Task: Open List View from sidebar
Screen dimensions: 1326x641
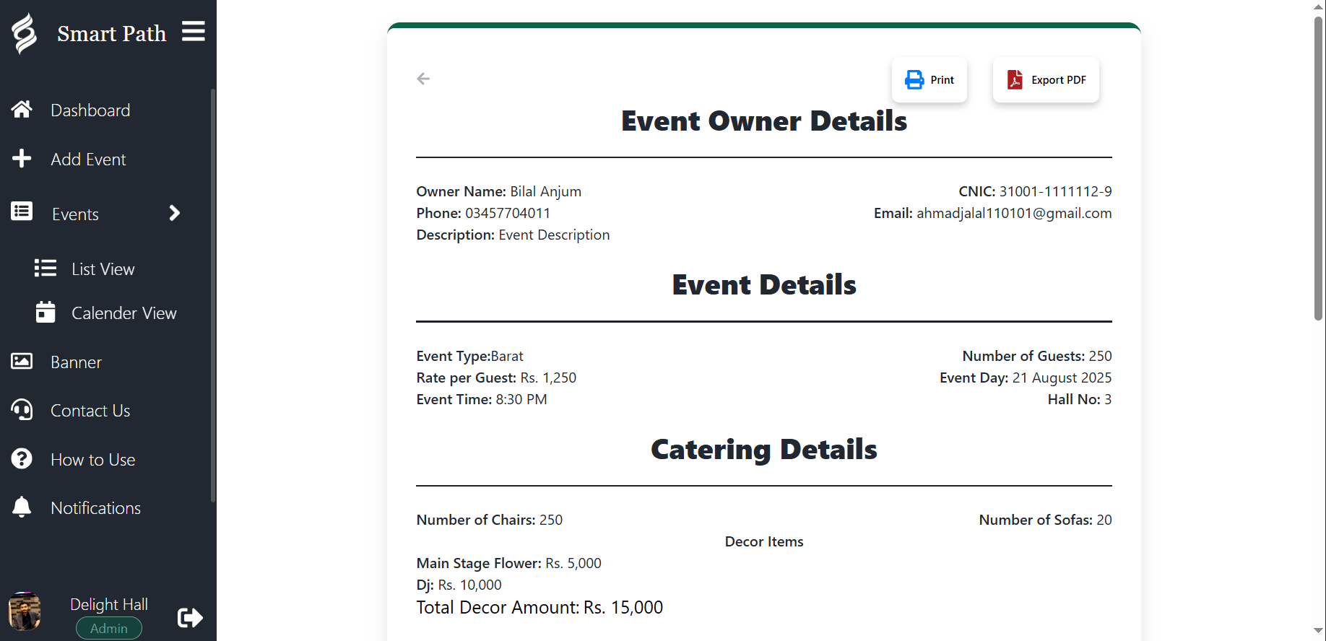Action: [103, 269]
